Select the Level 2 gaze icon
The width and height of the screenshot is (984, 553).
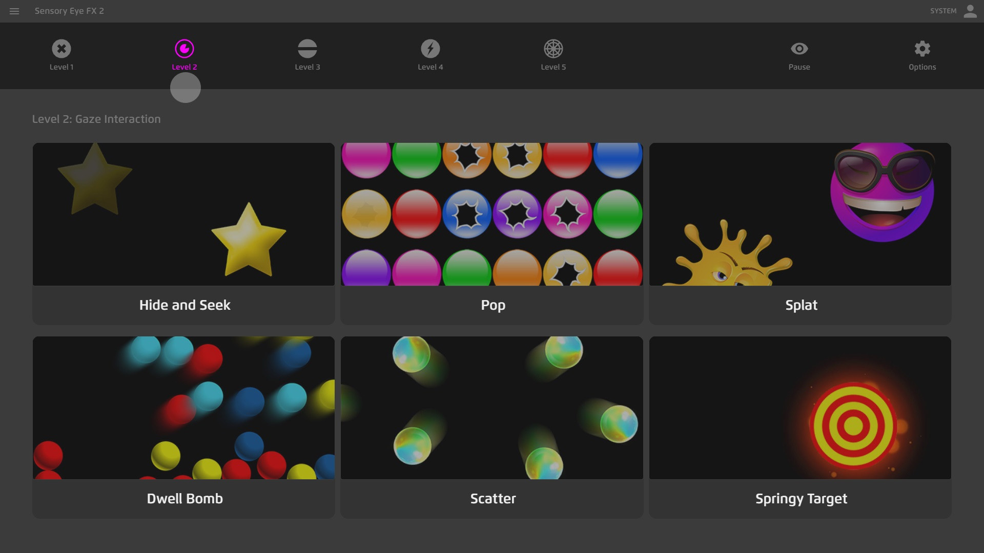point(184,49)
